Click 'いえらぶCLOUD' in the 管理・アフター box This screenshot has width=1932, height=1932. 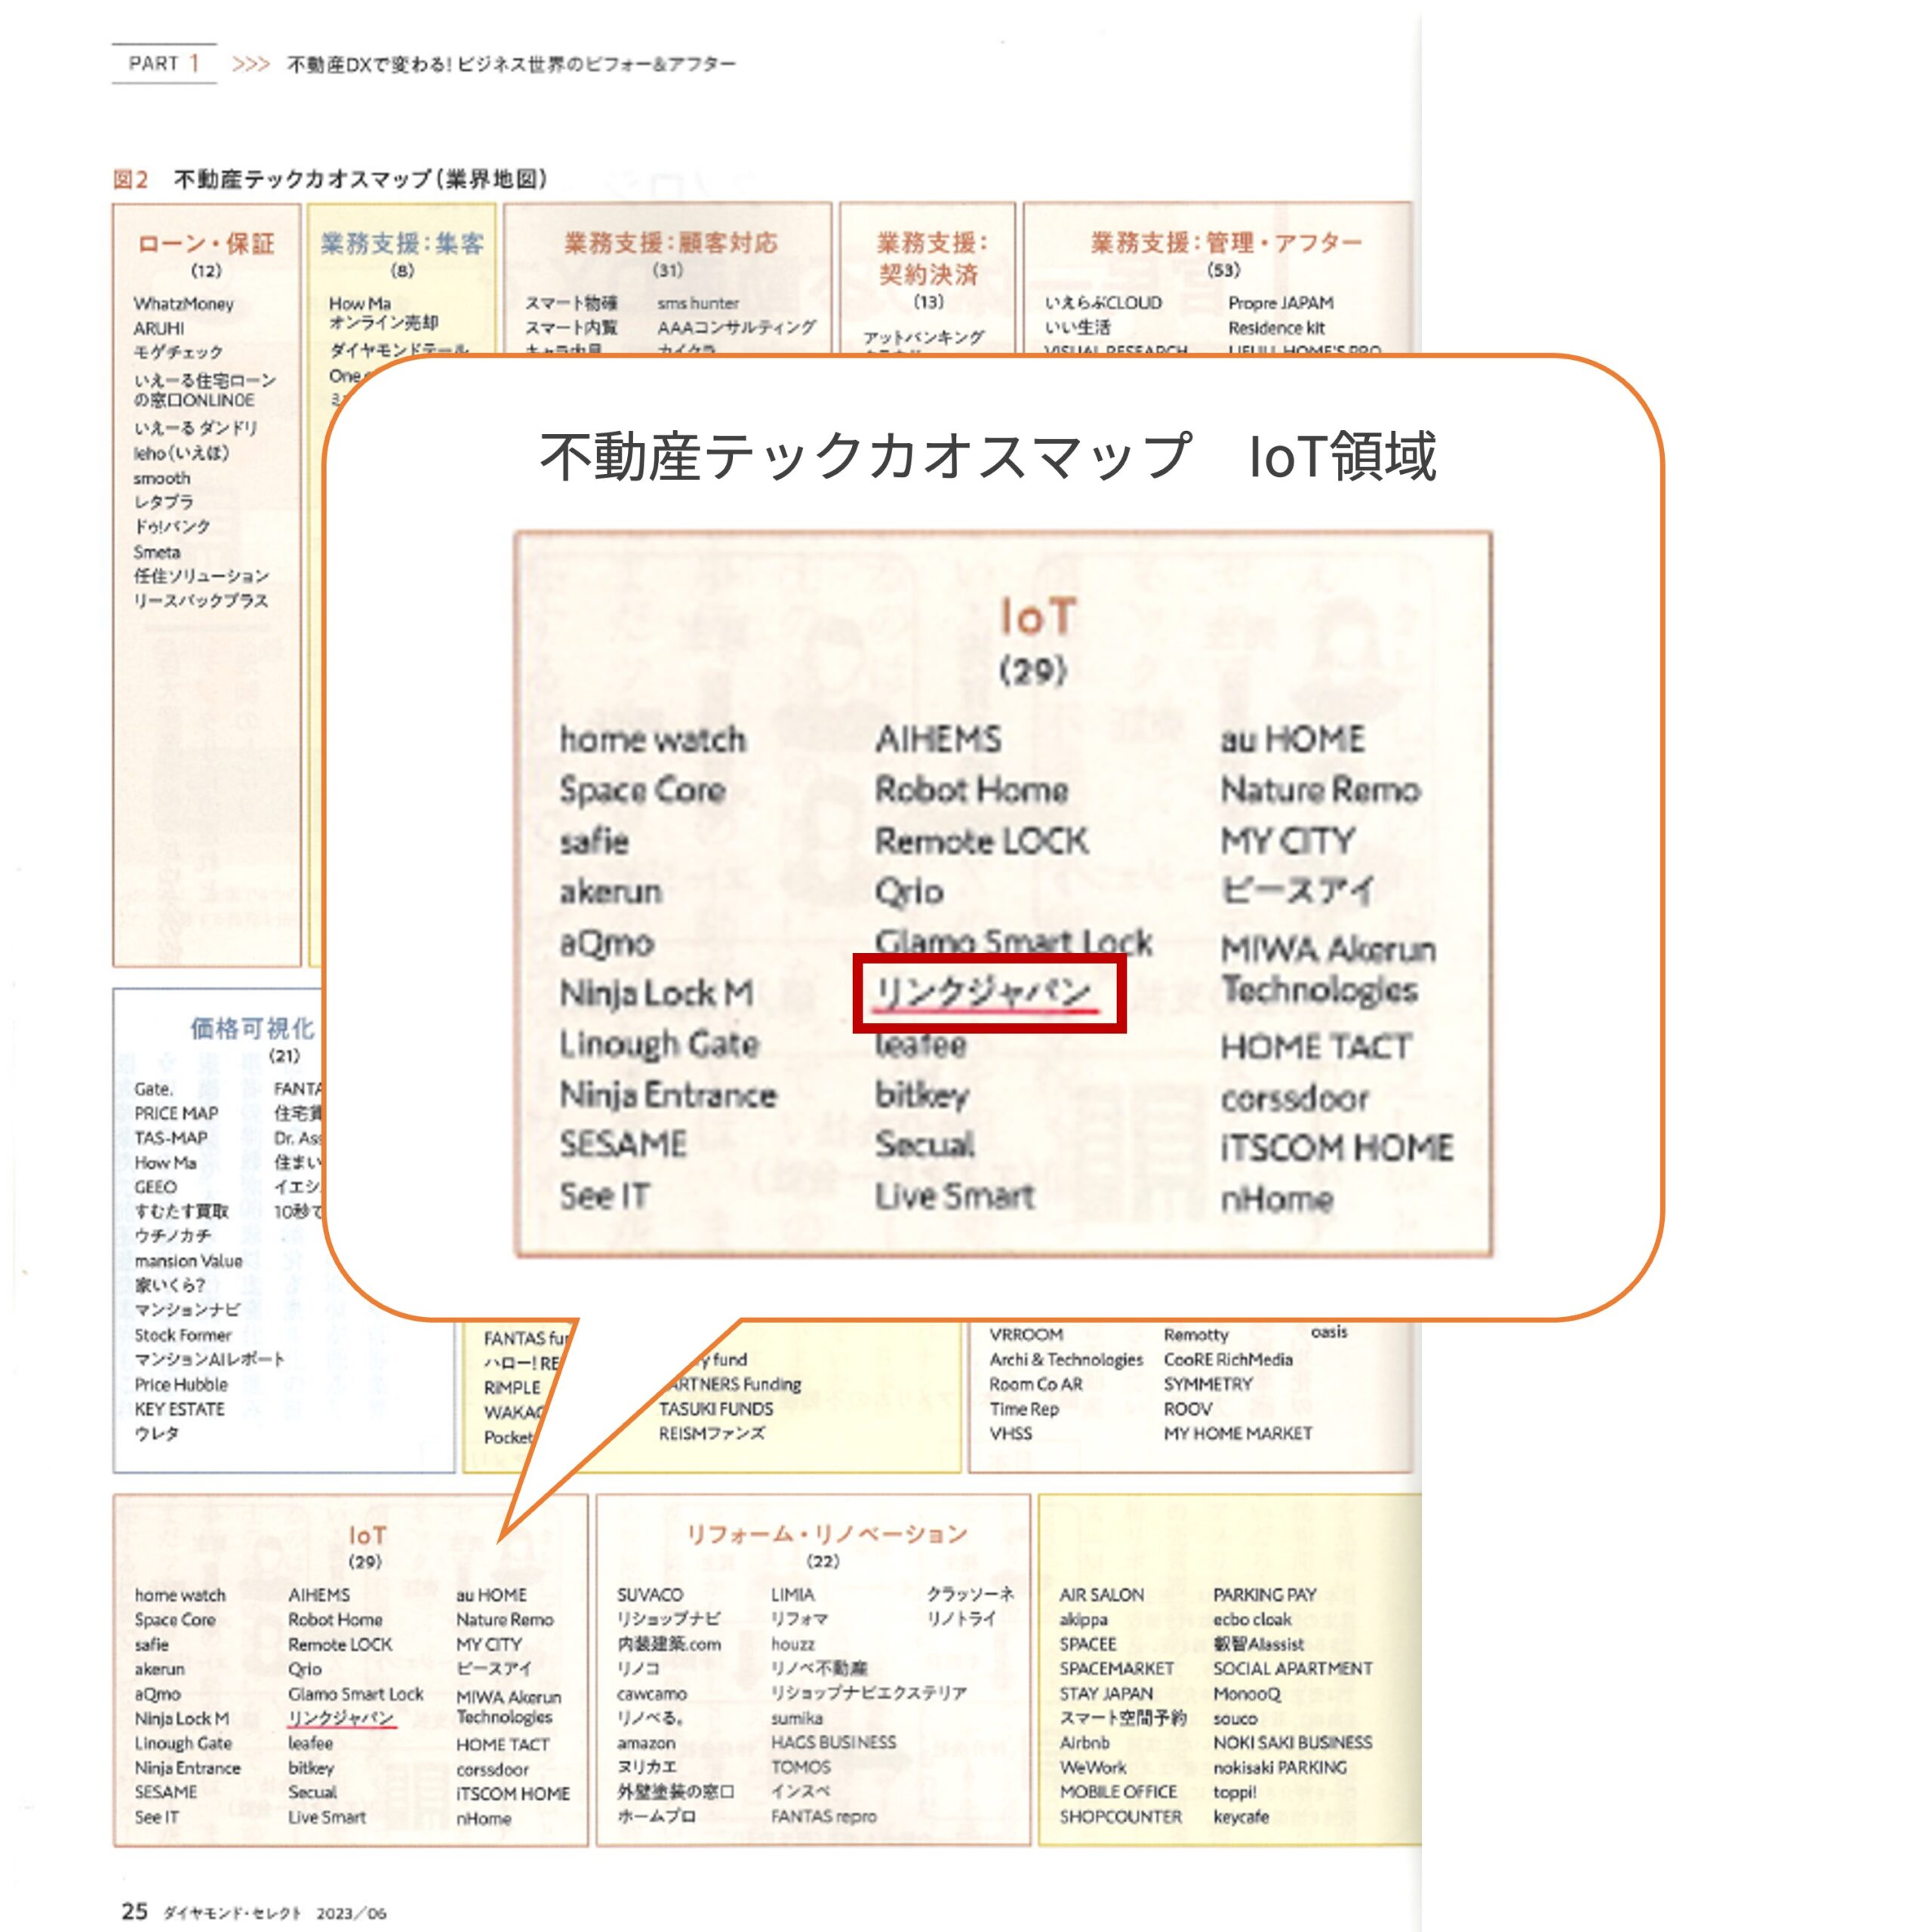tap(1103, 303)
